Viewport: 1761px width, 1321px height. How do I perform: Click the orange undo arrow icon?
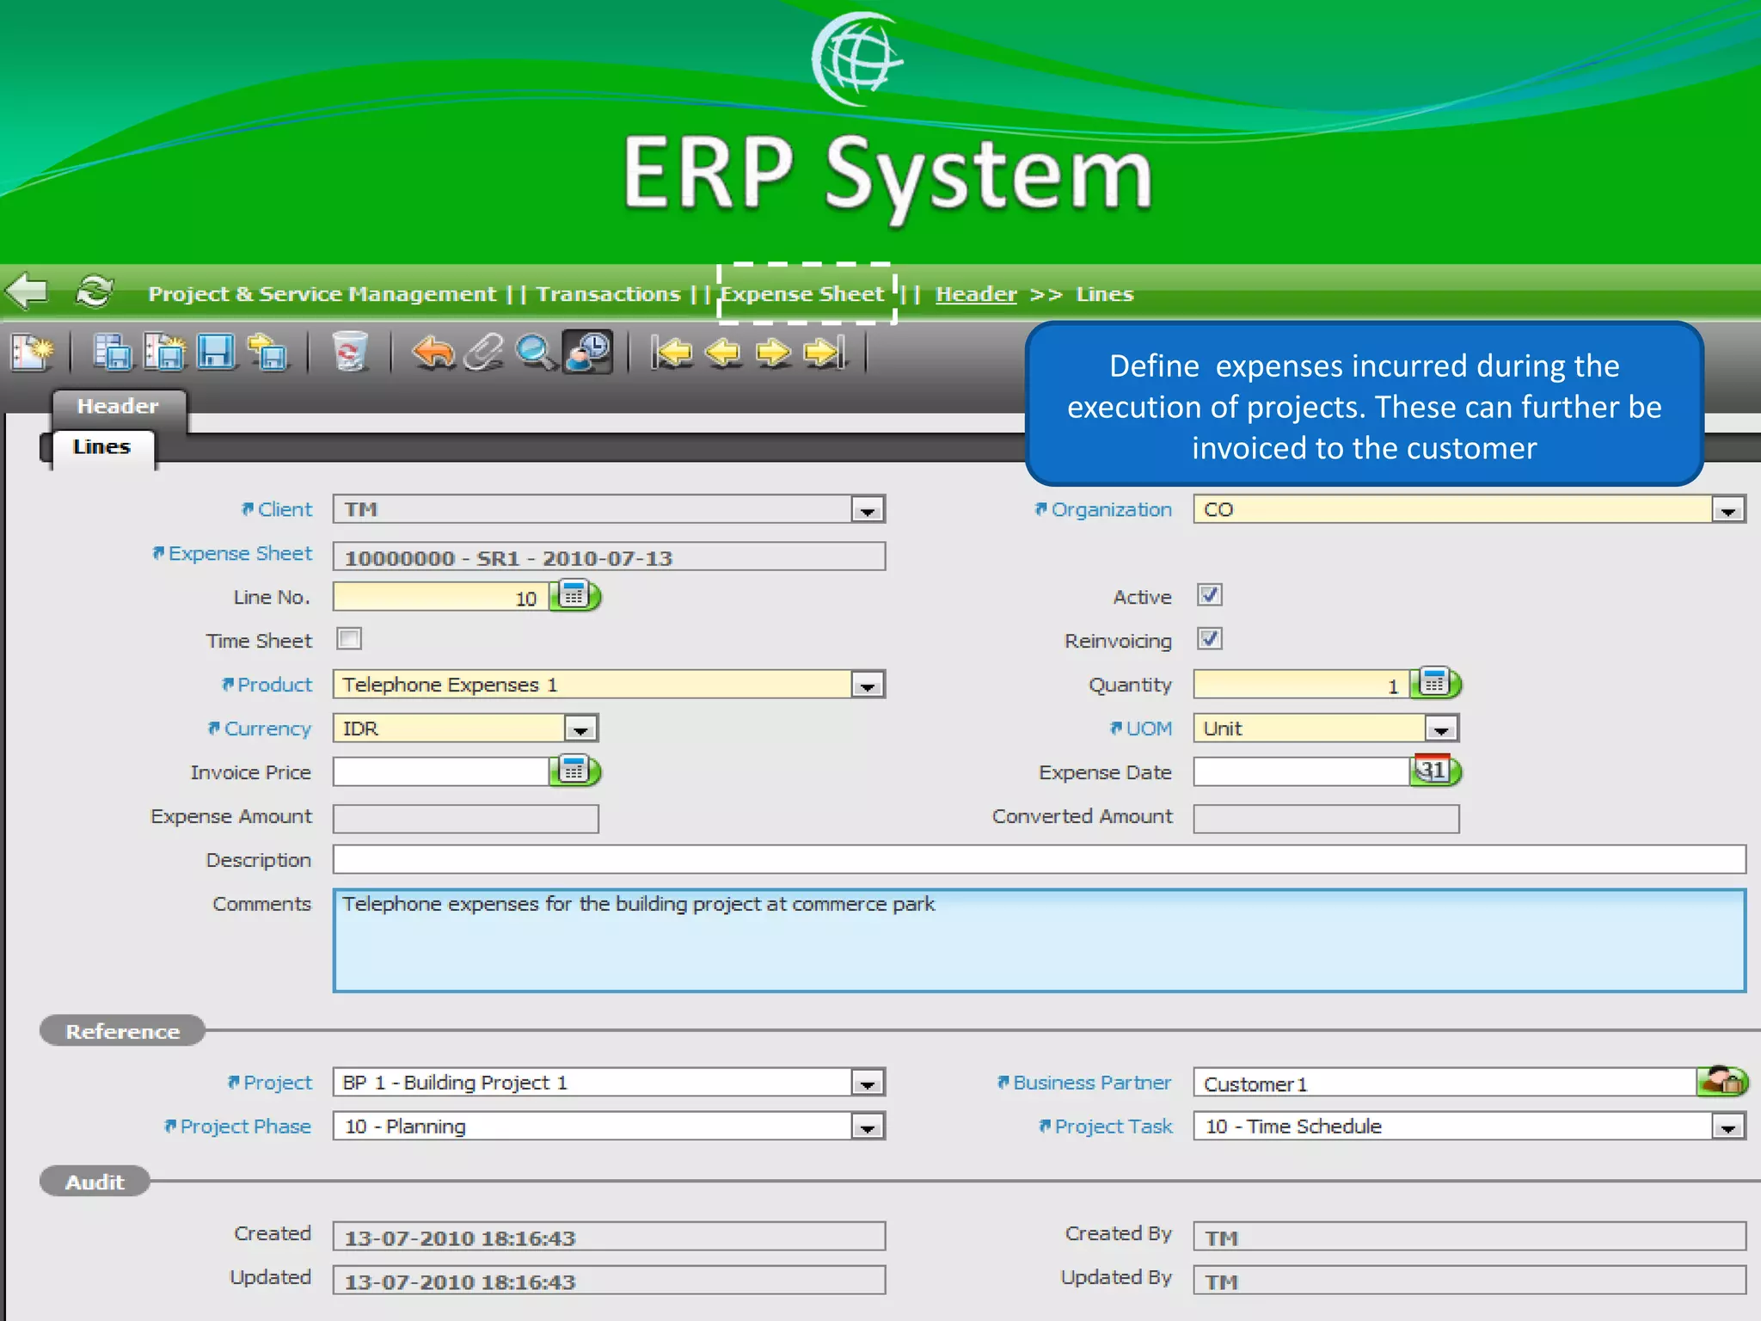433,353
